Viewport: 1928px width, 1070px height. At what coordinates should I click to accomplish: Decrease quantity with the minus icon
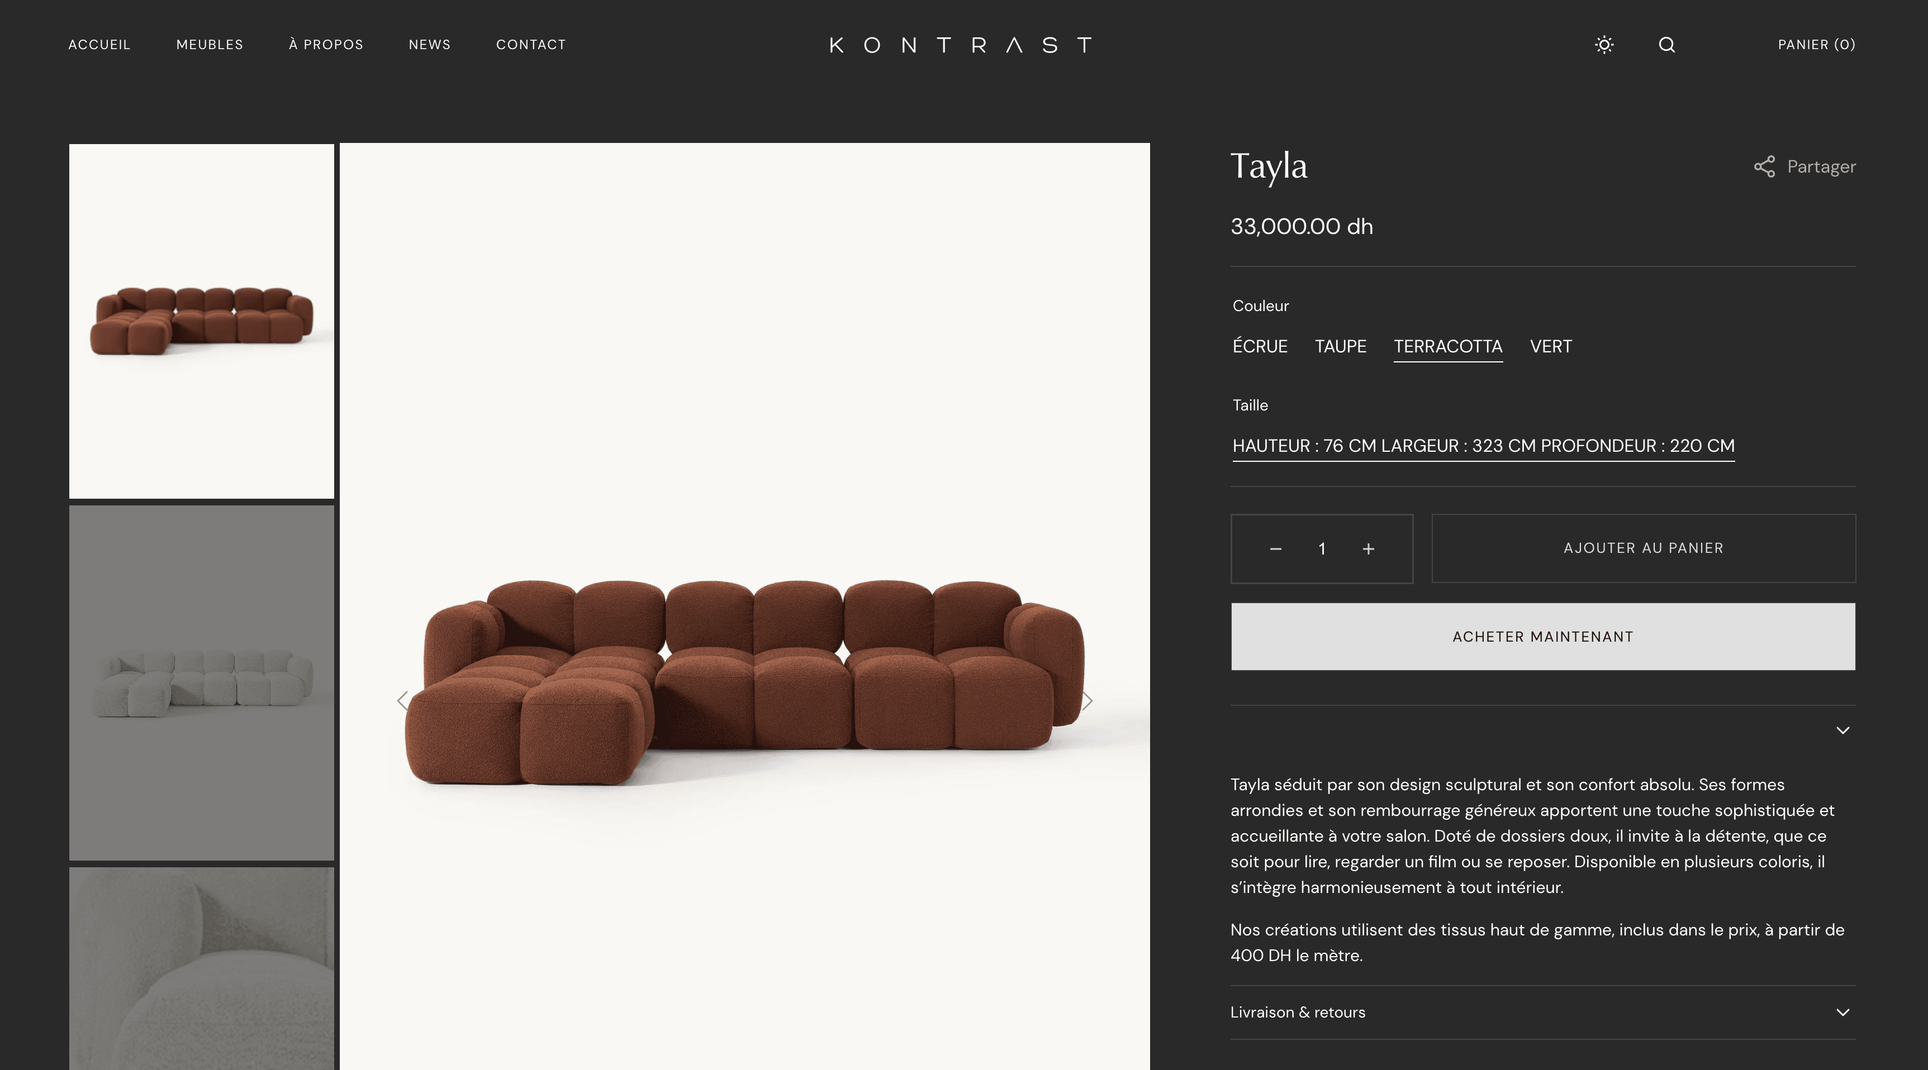point(1276,549)
